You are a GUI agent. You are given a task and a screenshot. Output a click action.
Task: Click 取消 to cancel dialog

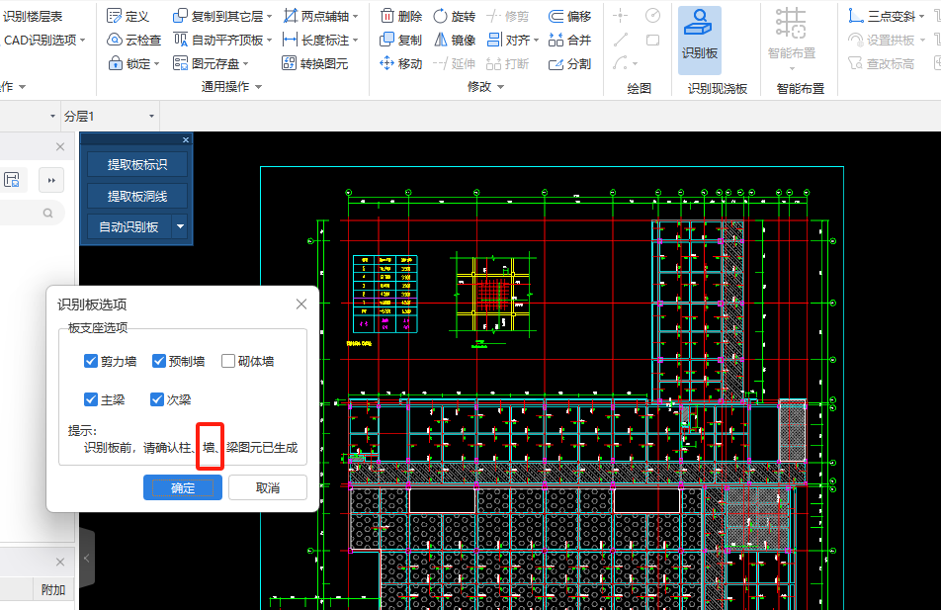[x=268, y=487]
